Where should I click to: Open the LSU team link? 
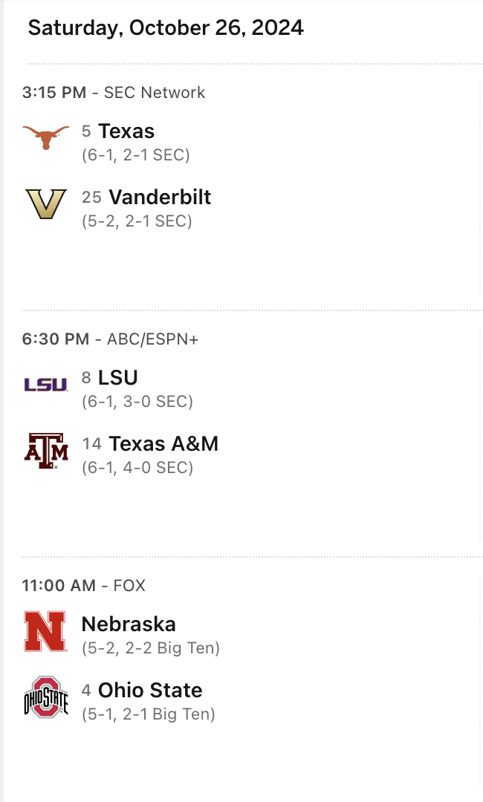pos(118,377)
